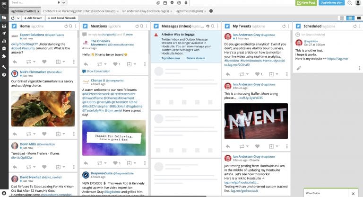
Task: Open the search magnifier in the top bar
Action: [x=350, y=3]
